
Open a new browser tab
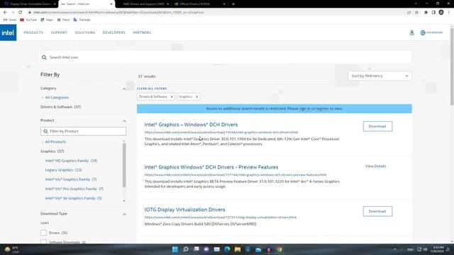point(233,4)
